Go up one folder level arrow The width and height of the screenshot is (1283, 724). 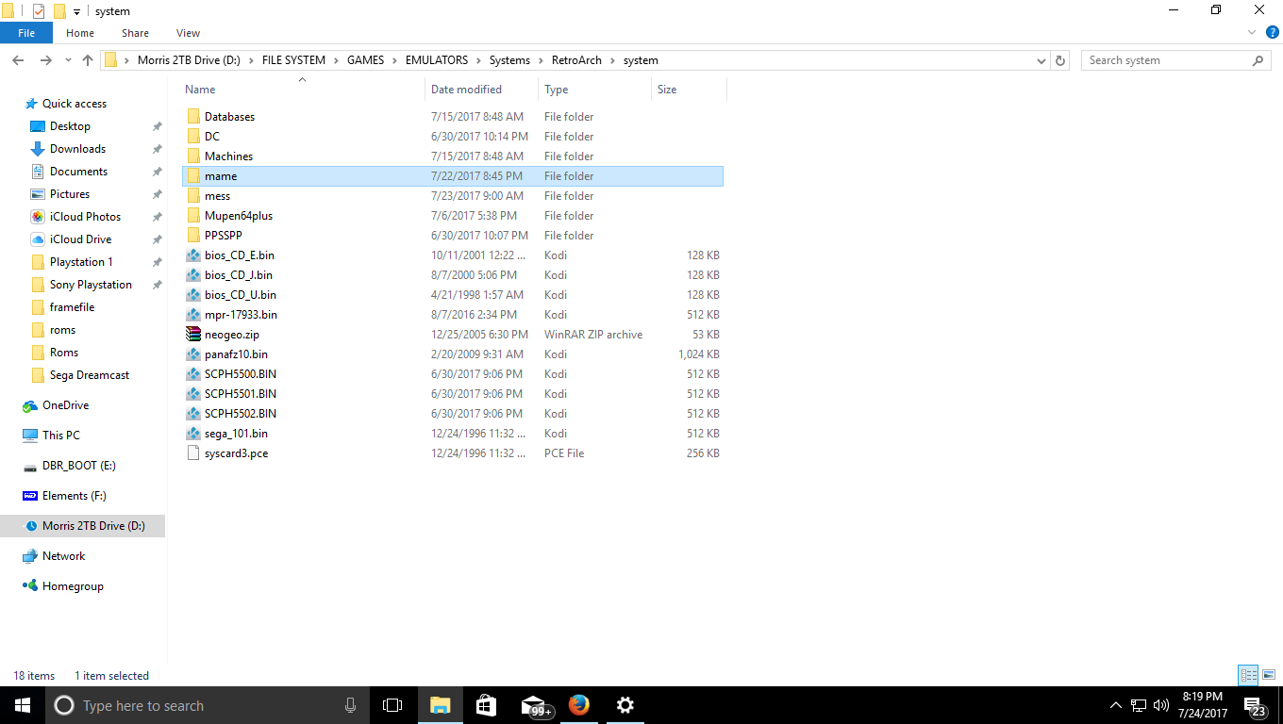tap(88, 60)
